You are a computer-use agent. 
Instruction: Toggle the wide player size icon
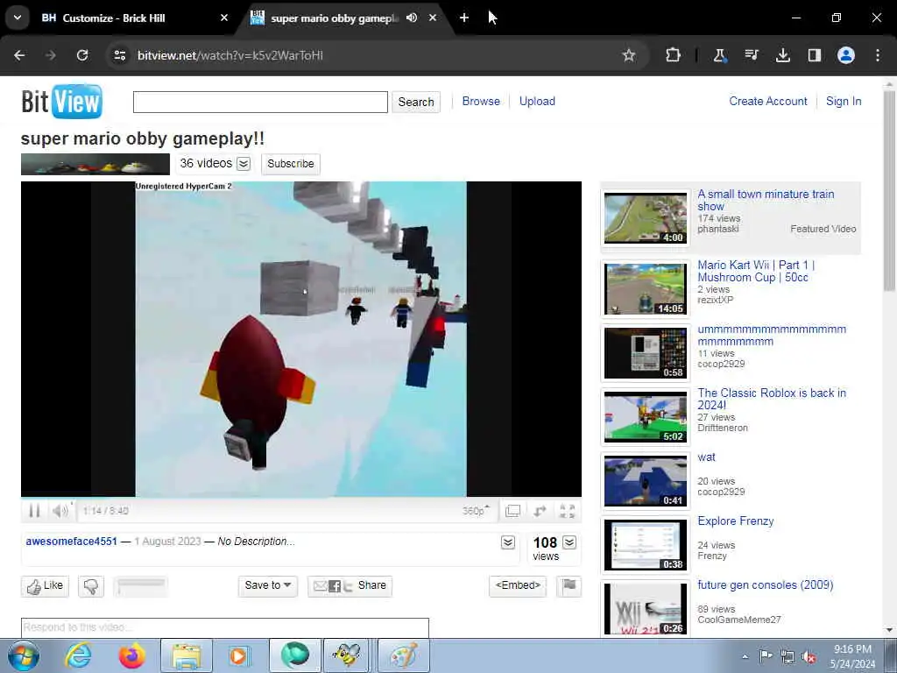[512, 511]
